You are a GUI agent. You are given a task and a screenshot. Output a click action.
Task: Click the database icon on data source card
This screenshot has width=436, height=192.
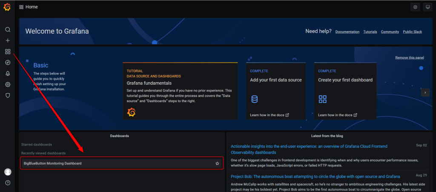[x=255, y=99]
